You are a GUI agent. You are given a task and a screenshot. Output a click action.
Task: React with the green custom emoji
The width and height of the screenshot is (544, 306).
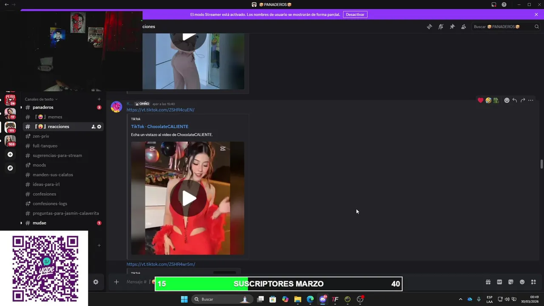click(x=496, y=100)
